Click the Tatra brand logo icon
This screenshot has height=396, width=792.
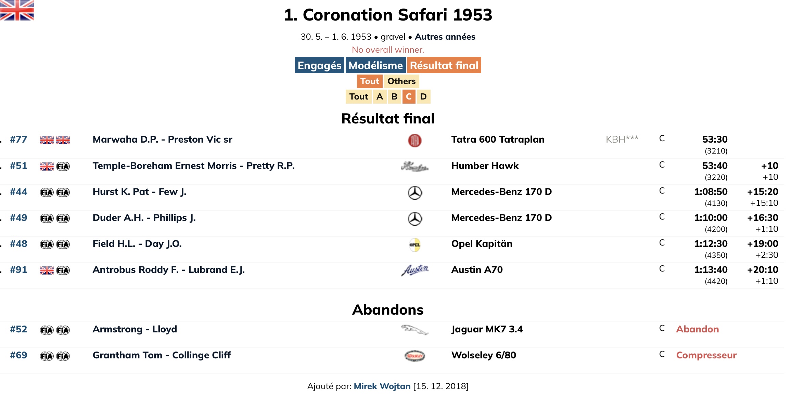pos(414,140)
